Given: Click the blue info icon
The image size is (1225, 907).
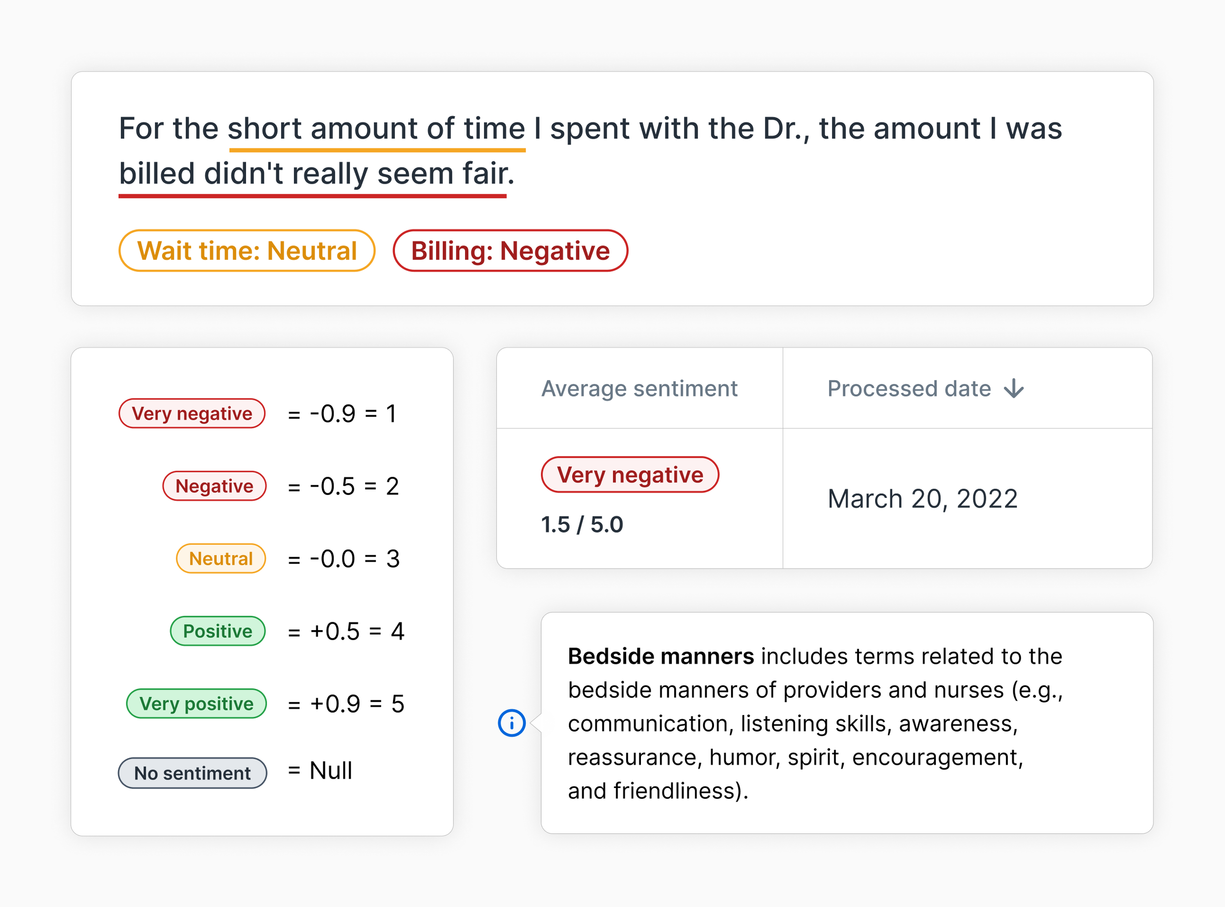Looking at the screenshot, I should point(511,723).
